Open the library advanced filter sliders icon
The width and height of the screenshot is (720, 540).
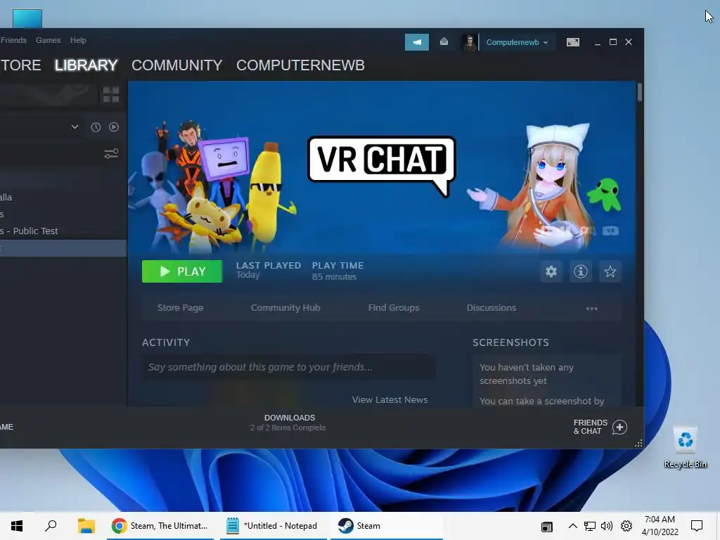pos(110,153)
